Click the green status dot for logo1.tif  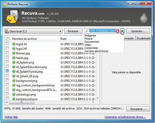point(14,44)
